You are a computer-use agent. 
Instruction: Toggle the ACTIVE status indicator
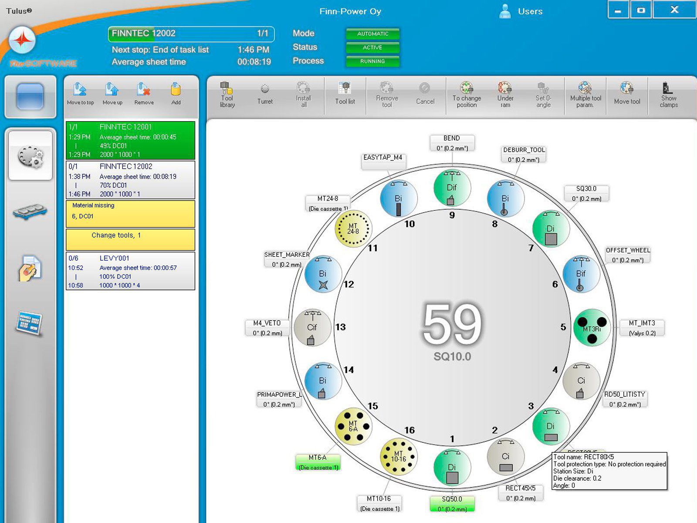coord(372,48)
